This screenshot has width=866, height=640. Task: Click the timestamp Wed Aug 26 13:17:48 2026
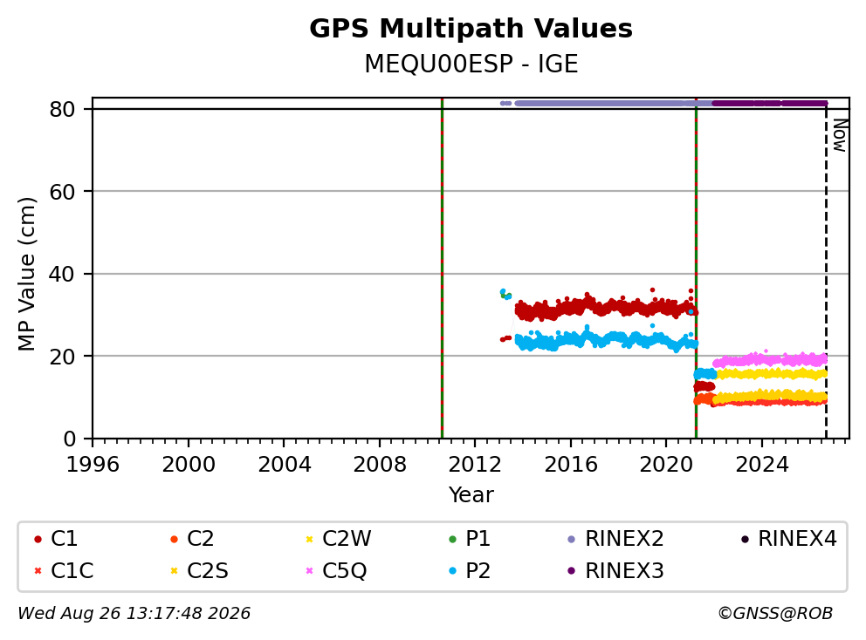134,614
